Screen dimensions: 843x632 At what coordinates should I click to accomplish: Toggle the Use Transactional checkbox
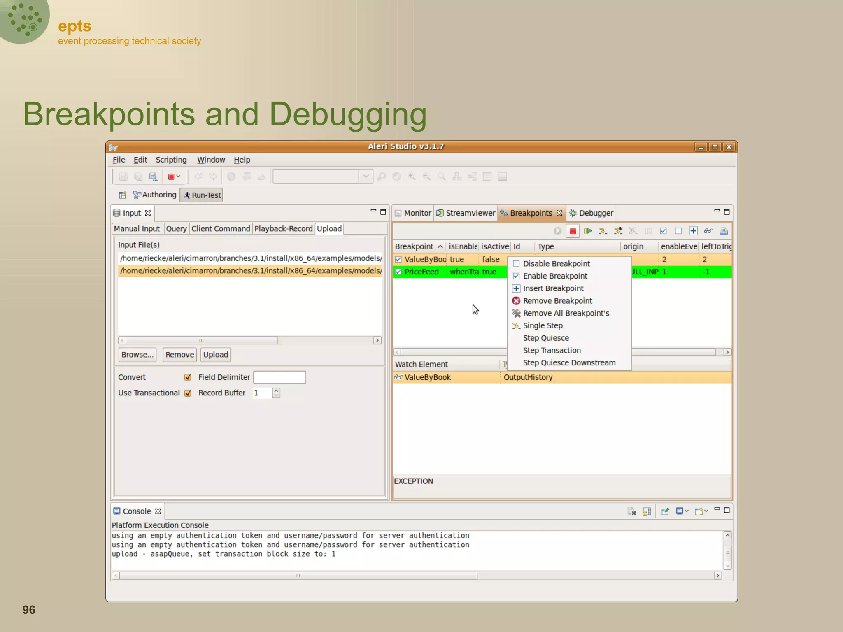pos(188,393)
